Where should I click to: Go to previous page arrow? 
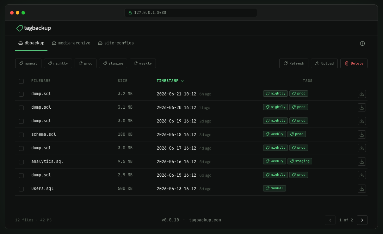pyautogui.click(x=330, y=220)
